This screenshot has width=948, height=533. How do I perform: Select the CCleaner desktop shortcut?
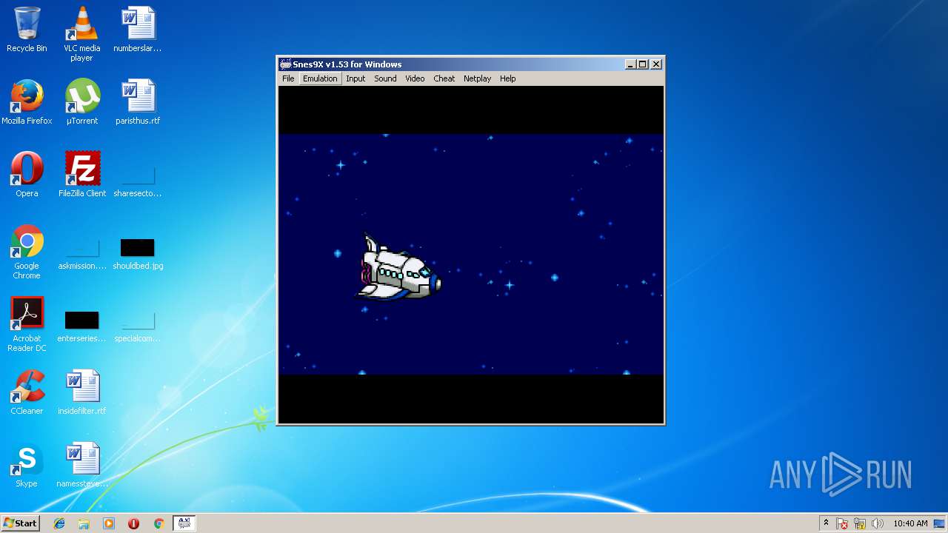coord(27,392)
